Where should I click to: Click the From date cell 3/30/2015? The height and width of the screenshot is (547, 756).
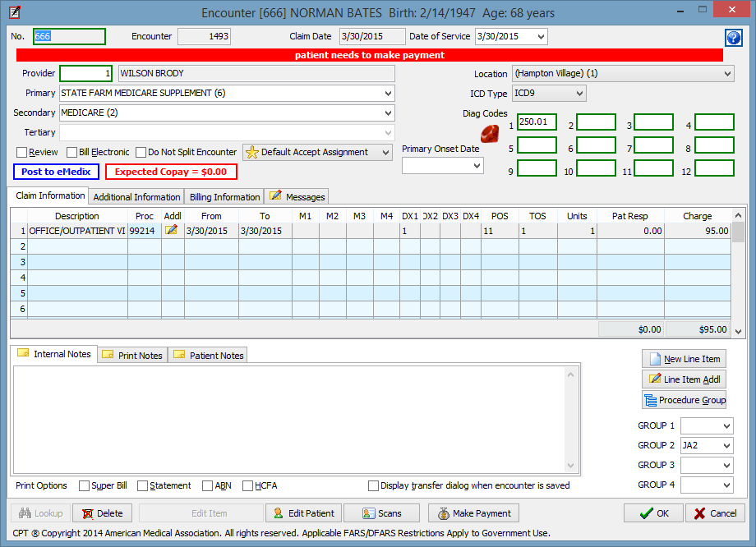tap(211, 231)
